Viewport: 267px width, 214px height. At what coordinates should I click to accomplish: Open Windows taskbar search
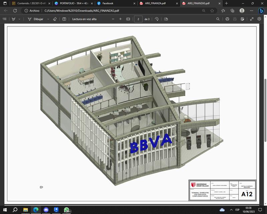click(x=15, y=210)
